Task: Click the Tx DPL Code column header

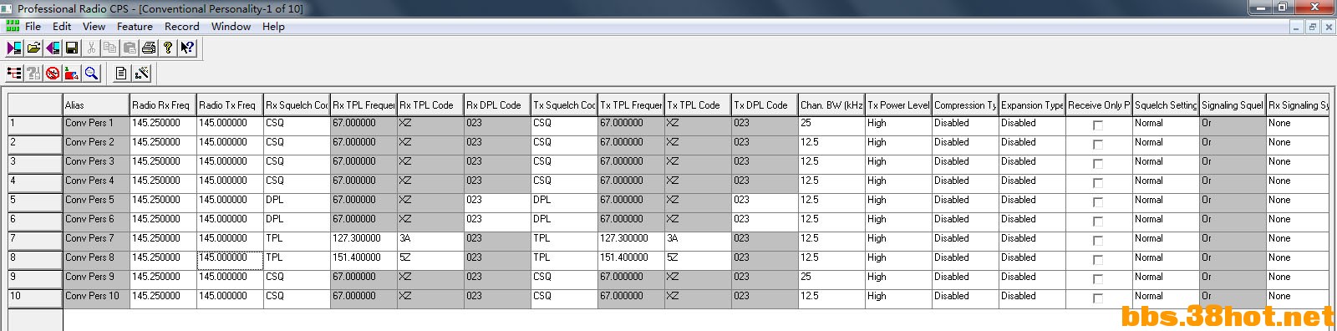Action: [765, 105]
